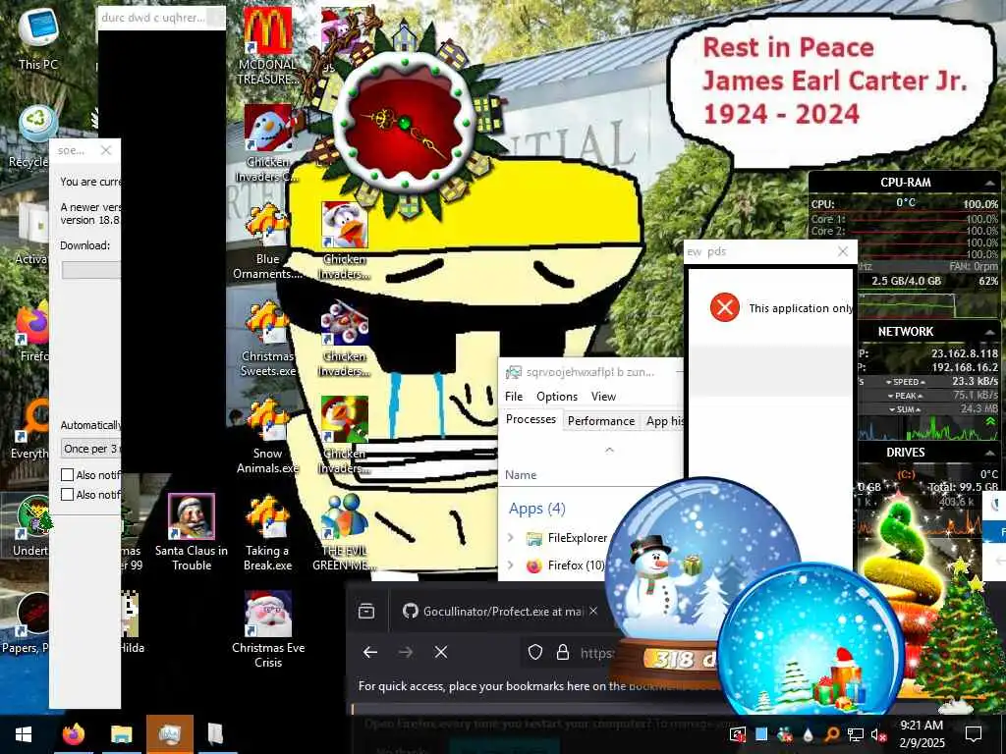Go back in Firefox browser
This screenshot has width=1006, height=754.
pyautogui.click(x=370, y=652)
